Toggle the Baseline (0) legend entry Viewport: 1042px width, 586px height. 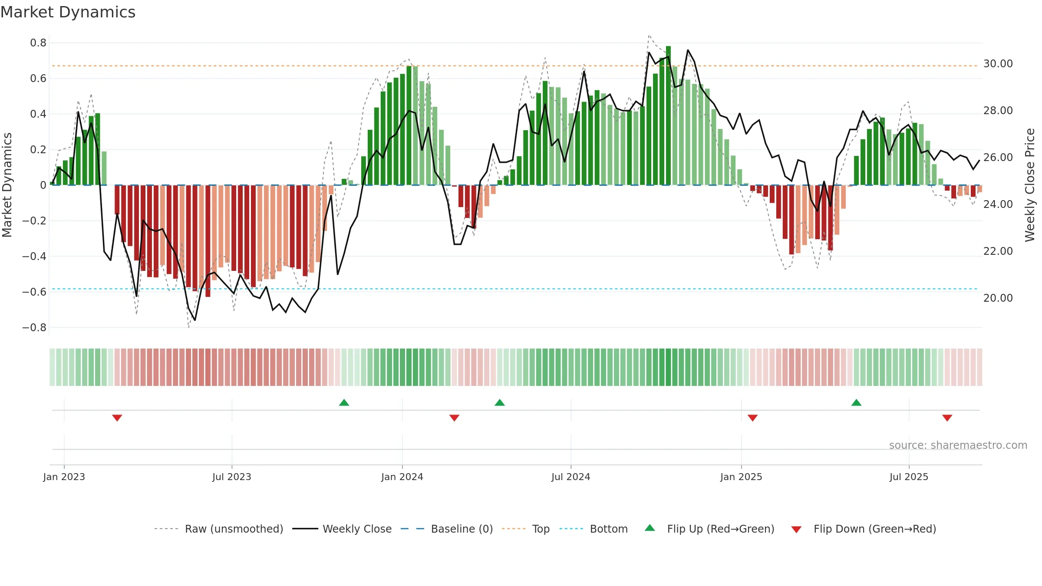point(447,529)
